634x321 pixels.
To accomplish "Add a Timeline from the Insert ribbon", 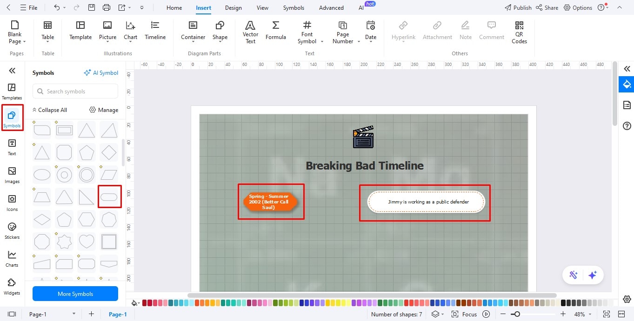I will [155, 31].
